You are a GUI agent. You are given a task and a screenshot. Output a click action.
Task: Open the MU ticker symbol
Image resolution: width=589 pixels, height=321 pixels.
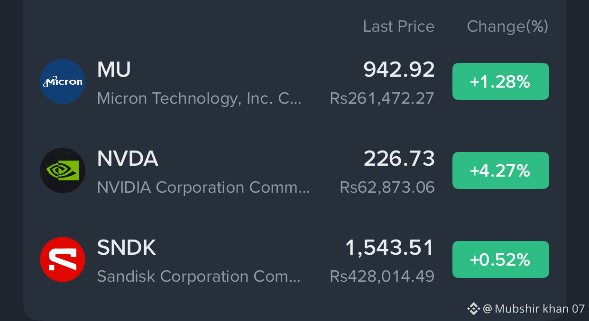coord(114,70)
